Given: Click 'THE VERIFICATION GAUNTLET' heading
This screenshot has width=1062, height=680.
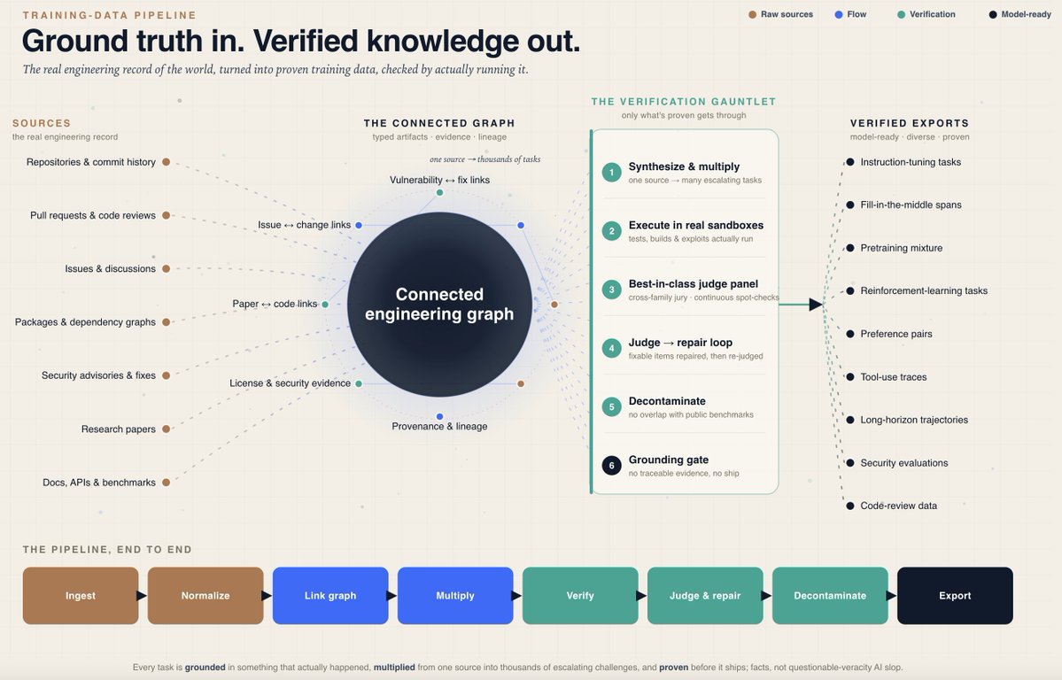Looking at the screenshot, I should [x=684, y=102].
